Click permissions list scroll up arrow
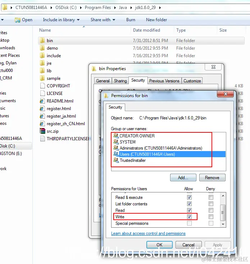The height and width of the screenshot is (264, 250). tap(223, 196)
